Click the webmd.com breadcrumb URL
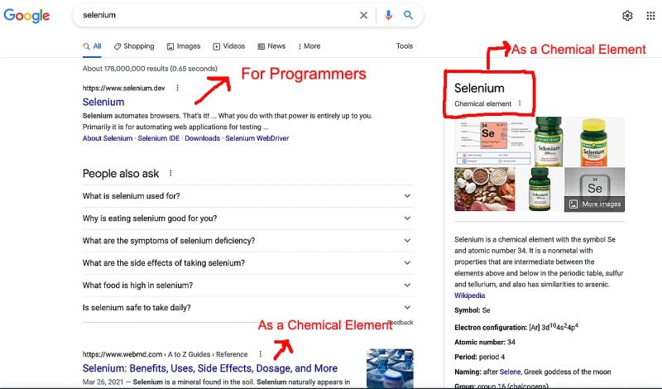Screen dimensions: 662x389 (x=165, y=354)
